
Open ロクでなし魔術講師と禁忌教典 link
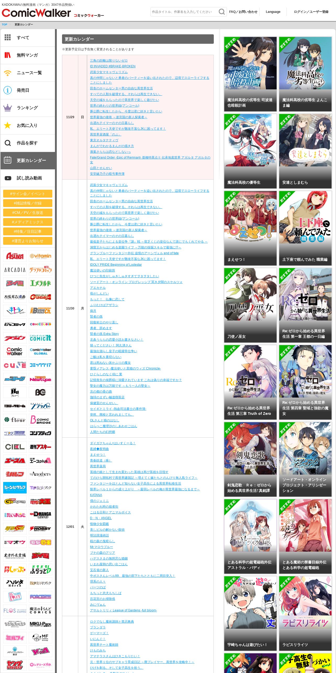click(x=112, y=622)
